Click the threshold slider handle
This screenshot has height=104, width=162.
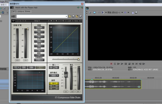[28, 29]
